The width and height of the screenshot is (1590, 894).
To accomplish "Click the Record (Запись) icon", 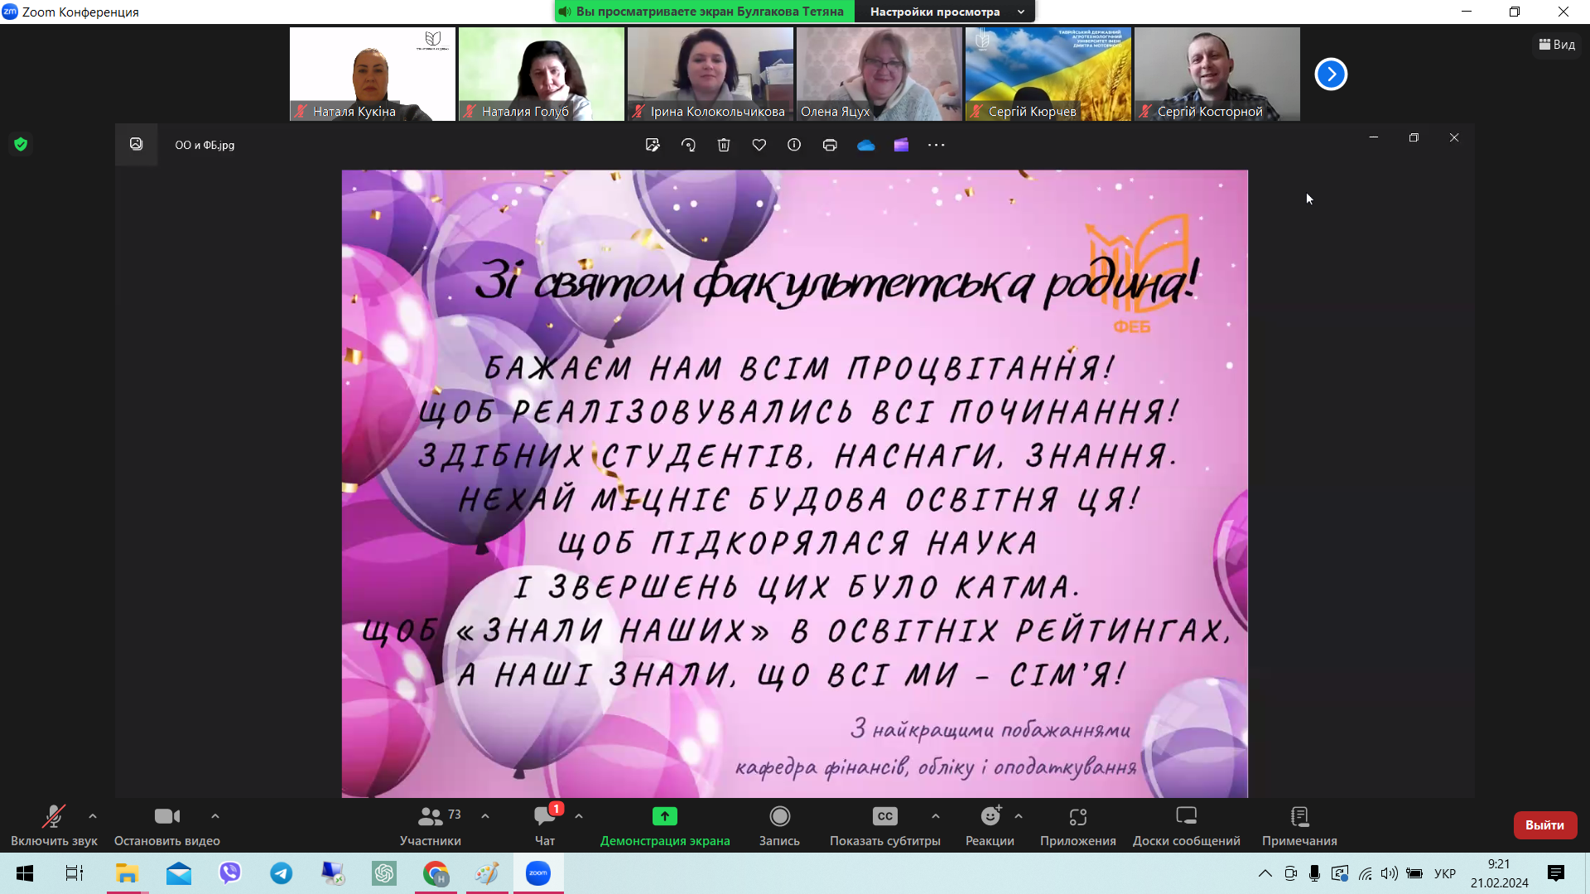I will point(779,817).
